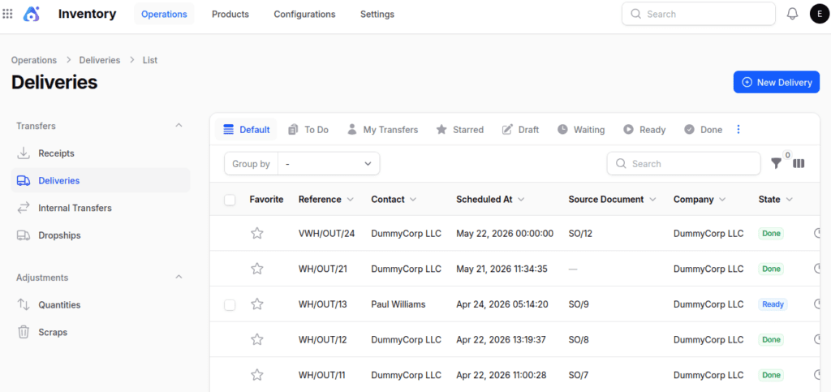The image size is (831, 392).
Task: Click the Receipts download icon in sidebar
Action: click(24, 153)
